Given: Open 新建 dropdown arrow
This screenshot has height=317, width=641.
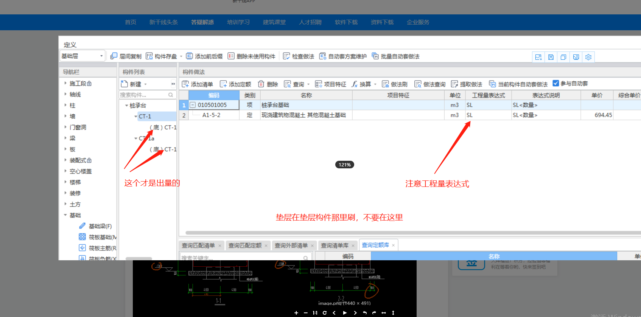Looking at the screenshot, I should pyautogui.click(x=145, y=84).
